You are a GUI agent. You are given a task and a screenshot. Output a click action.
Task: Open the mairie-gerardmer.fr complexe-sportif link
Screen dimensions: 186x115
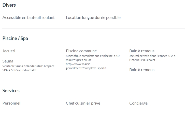click(x=86, y=66)
